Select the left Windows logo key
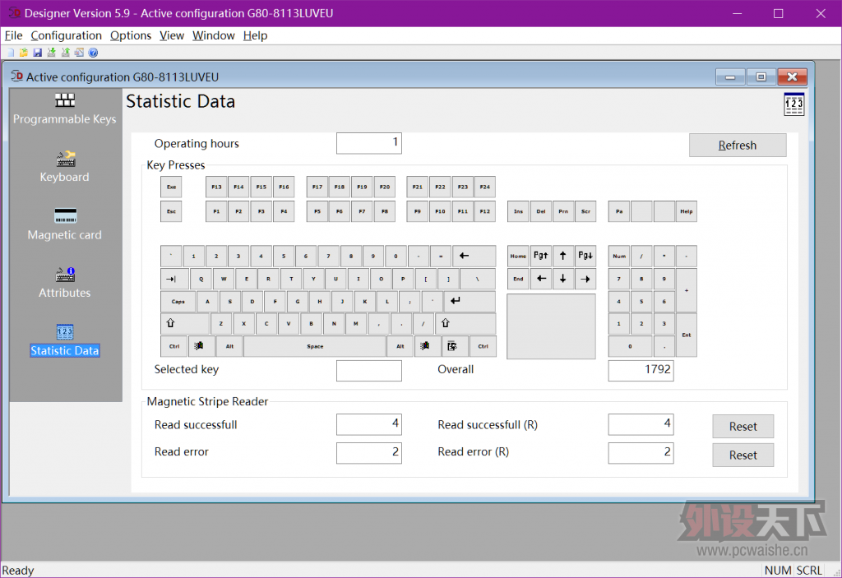This screenshot has width=842, height=578. click(201, 346)
